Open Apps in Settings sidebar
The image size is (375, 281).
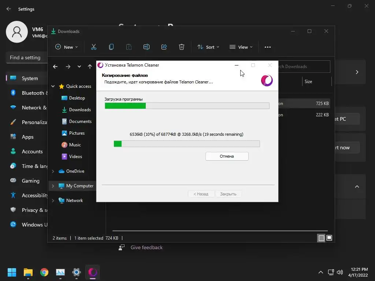27,137
